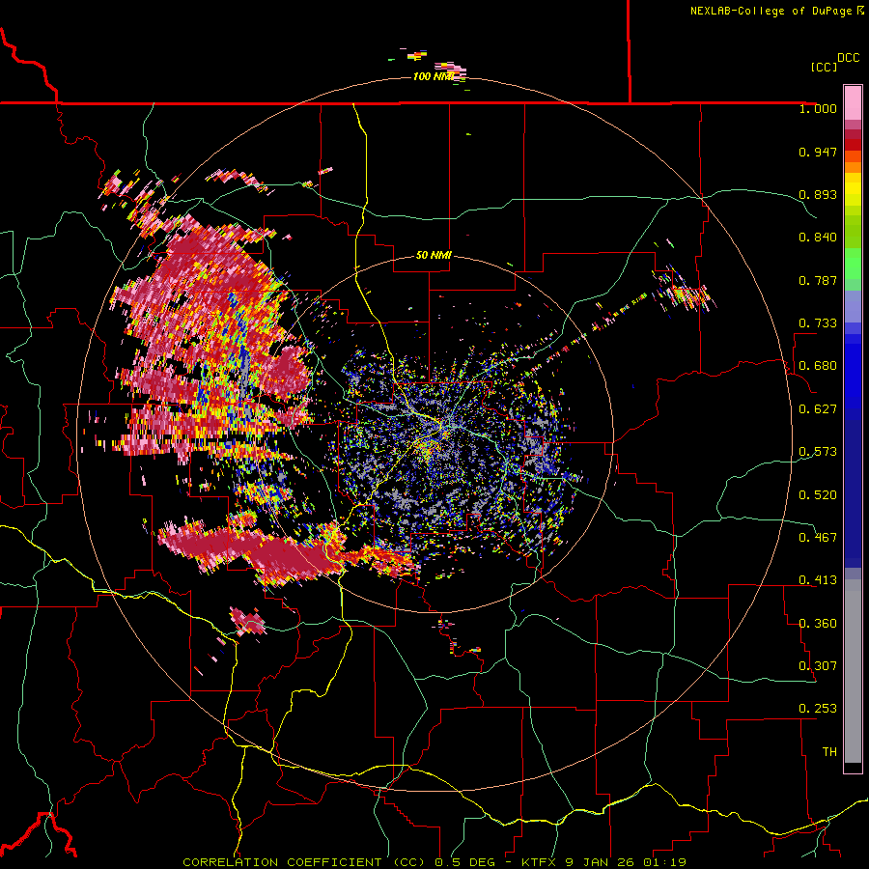Click the 50 NMI range ring label
Viewport: 869px width, 869px height.
434,255
